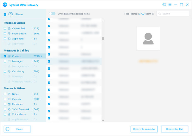This screenshot has height=136, width=192.
Task: Click the iPhone music note device icon
Action: tap(10, 14)
